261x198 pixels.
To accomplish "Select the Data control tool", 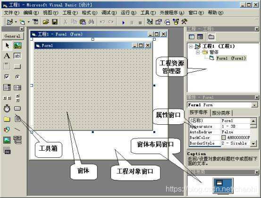I will pos(17,140).
